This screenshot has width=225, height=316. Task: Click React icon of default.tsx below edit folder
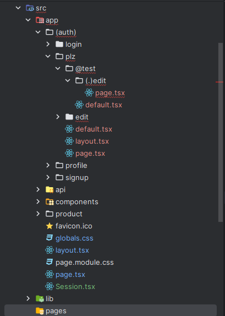pos(69,129)
